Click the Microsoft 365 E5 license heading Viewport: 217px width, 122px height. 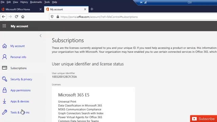tap(74, 95)
